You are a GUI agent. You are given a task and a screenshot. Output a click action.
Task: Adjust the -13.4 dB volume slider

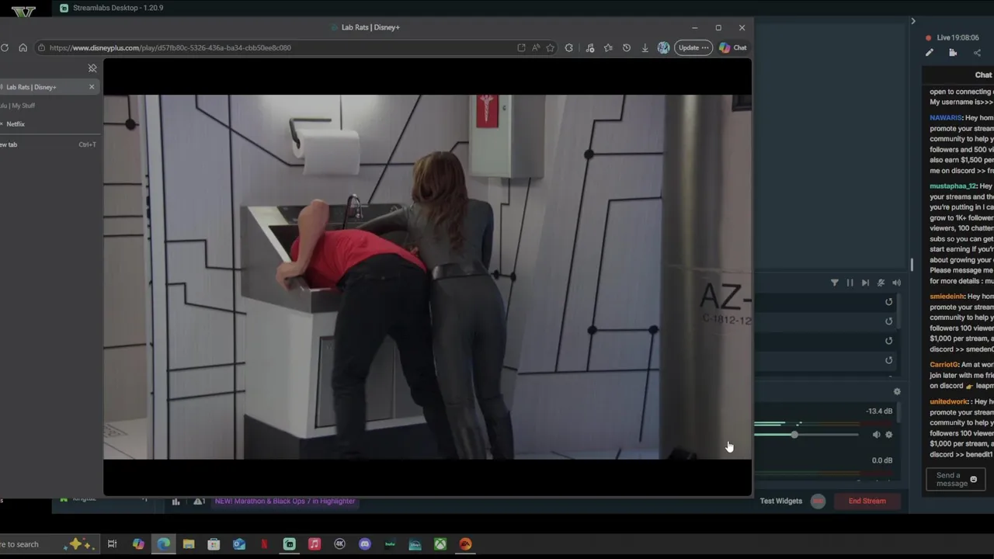click(x=794, y=435)
